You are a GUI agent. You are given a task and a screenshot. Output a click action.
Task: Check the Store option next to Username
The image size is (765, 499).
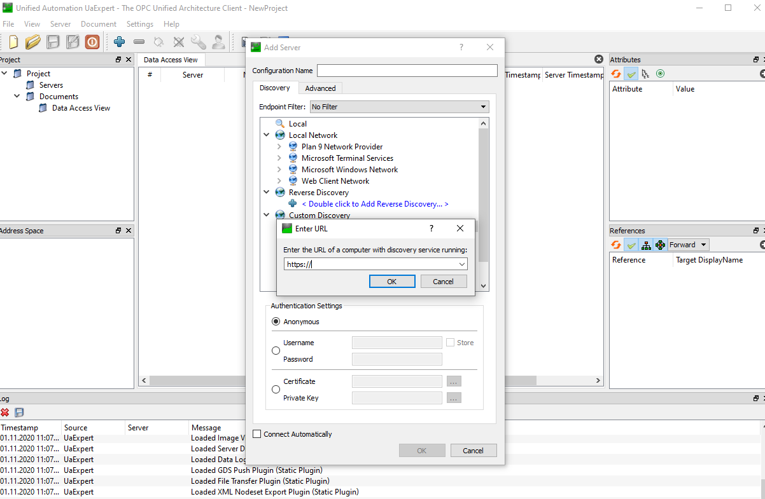point(449,342)
